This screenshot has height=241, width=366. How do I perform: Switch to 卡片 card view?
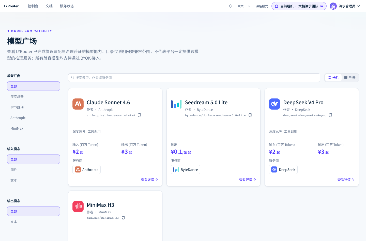click(x=333, y=78)
